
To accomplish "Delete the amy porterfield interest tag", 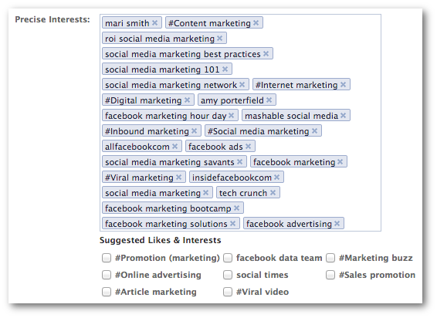I will click(x=269, y=100).
